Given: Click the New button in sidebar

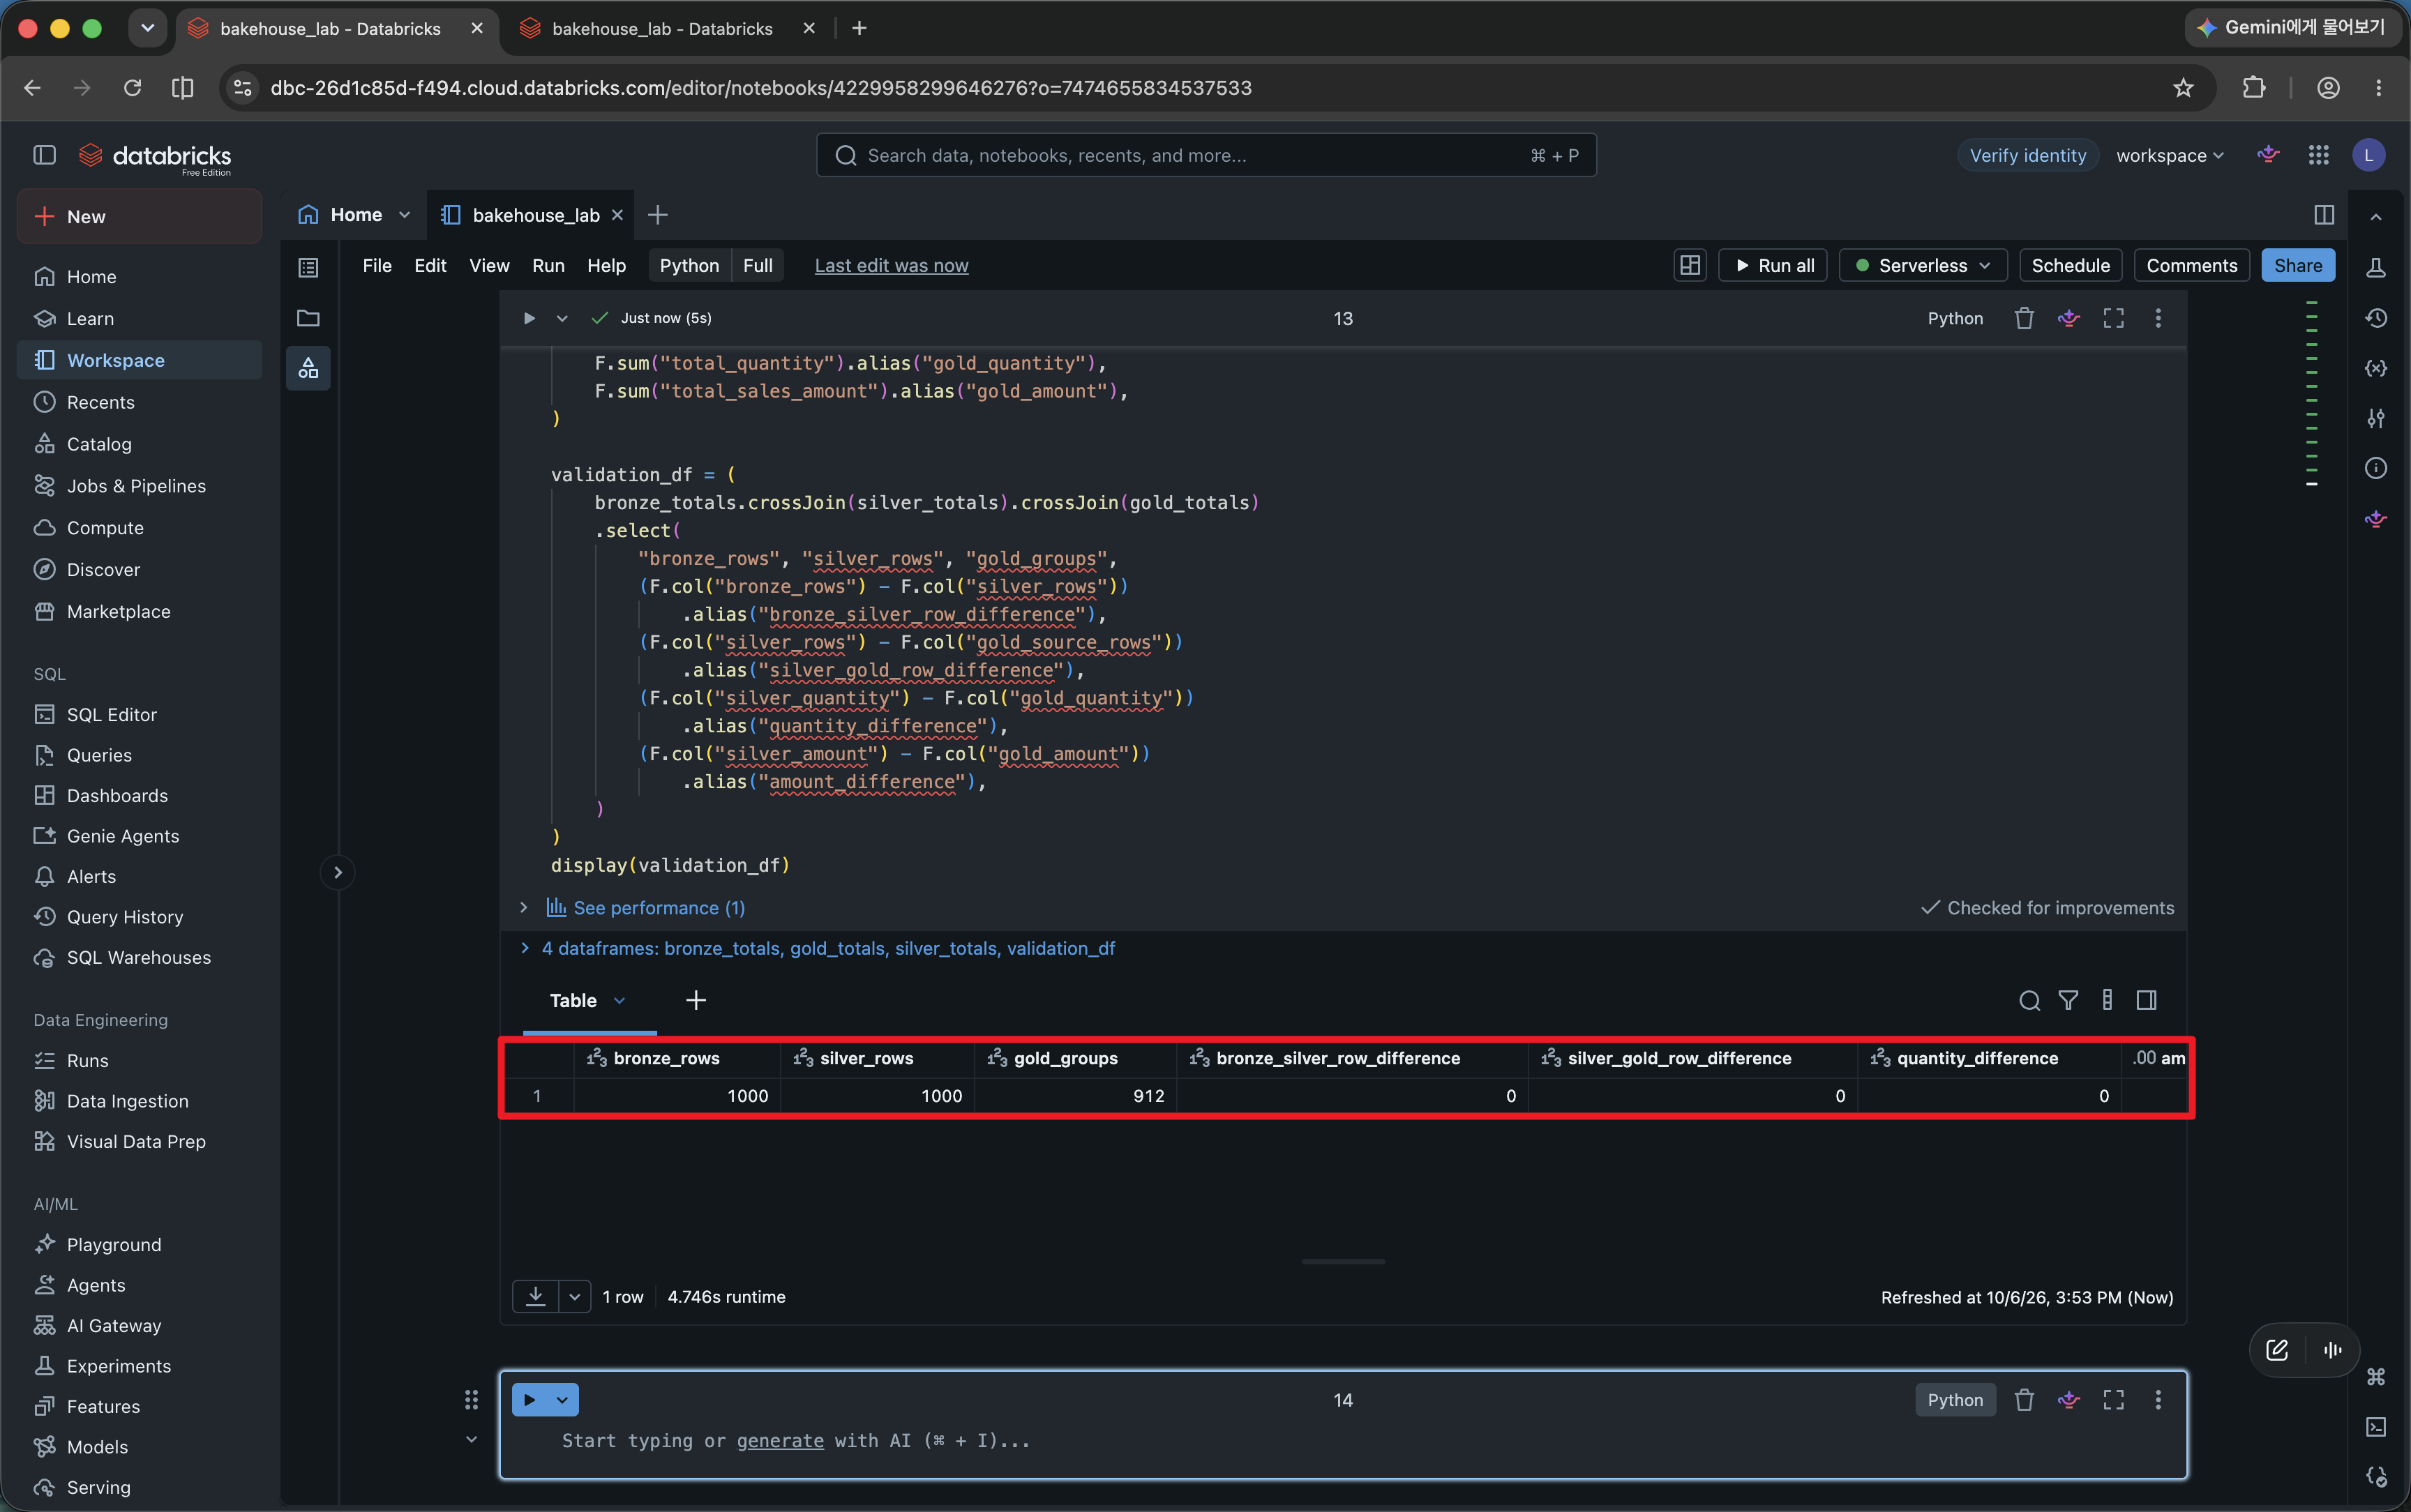Looking at the screenshot, I should [139, 216].
